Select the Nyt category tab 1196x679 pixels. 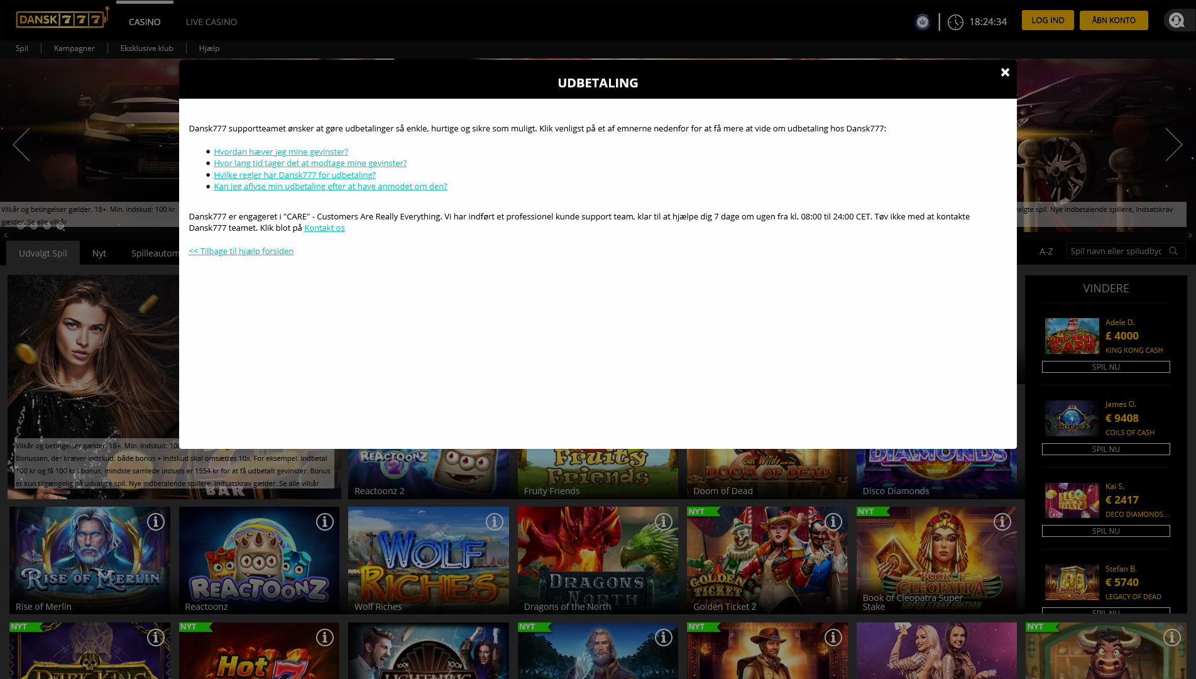[x=99, y=253]
